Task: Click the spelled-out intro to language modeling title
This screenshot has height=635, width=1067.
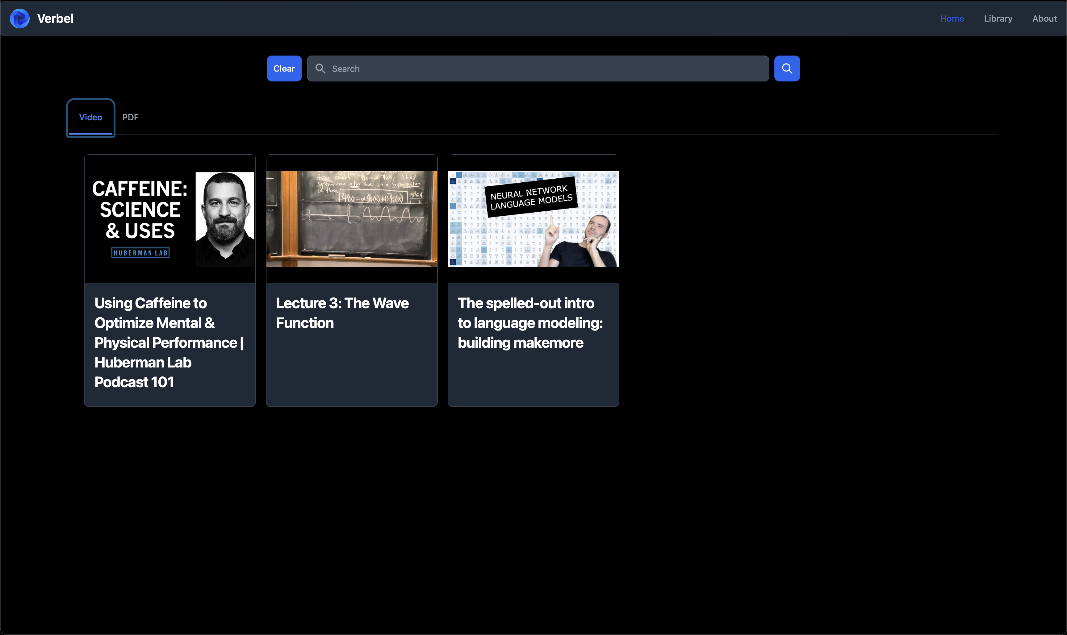Action: pos(530,323)
